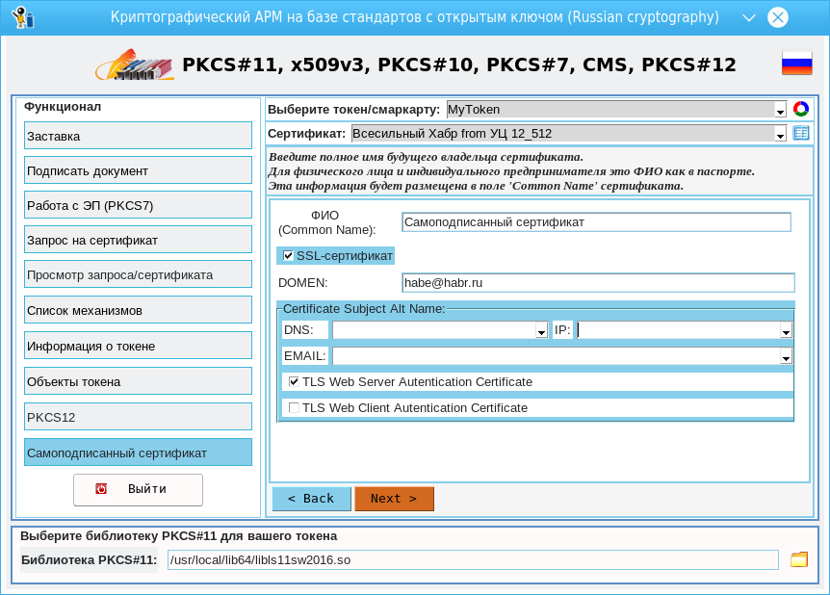Collapse window with title bar chevron

(x=748, y=17)
